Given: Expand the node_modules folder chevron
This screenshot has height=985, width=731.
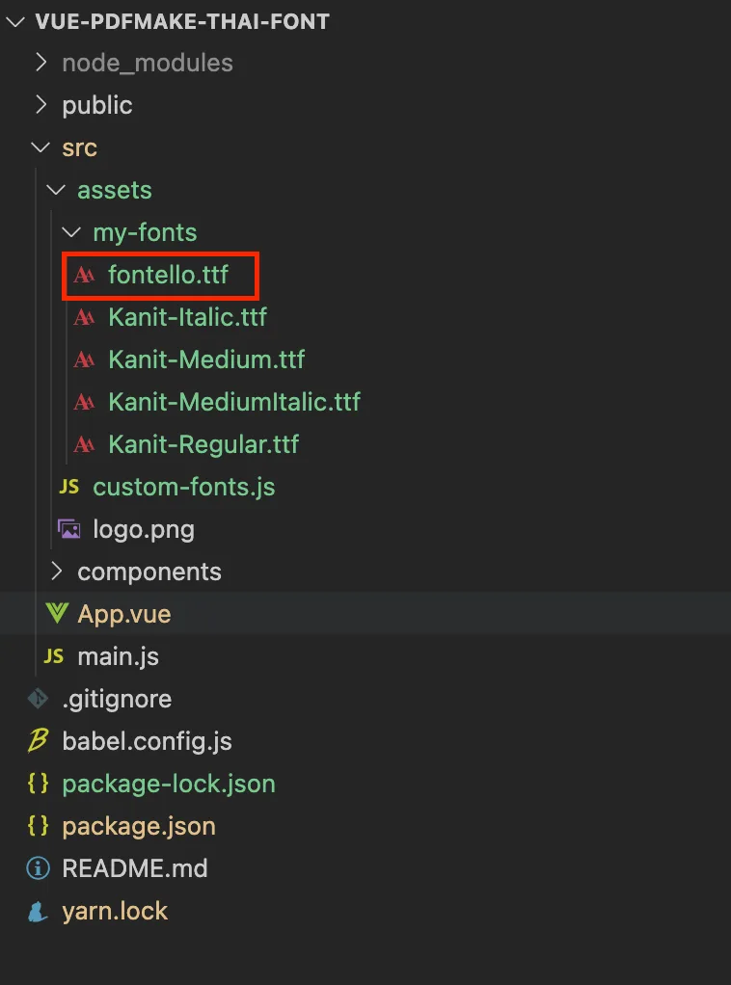Looking at the screenshot, I should (x=41, y=63).
